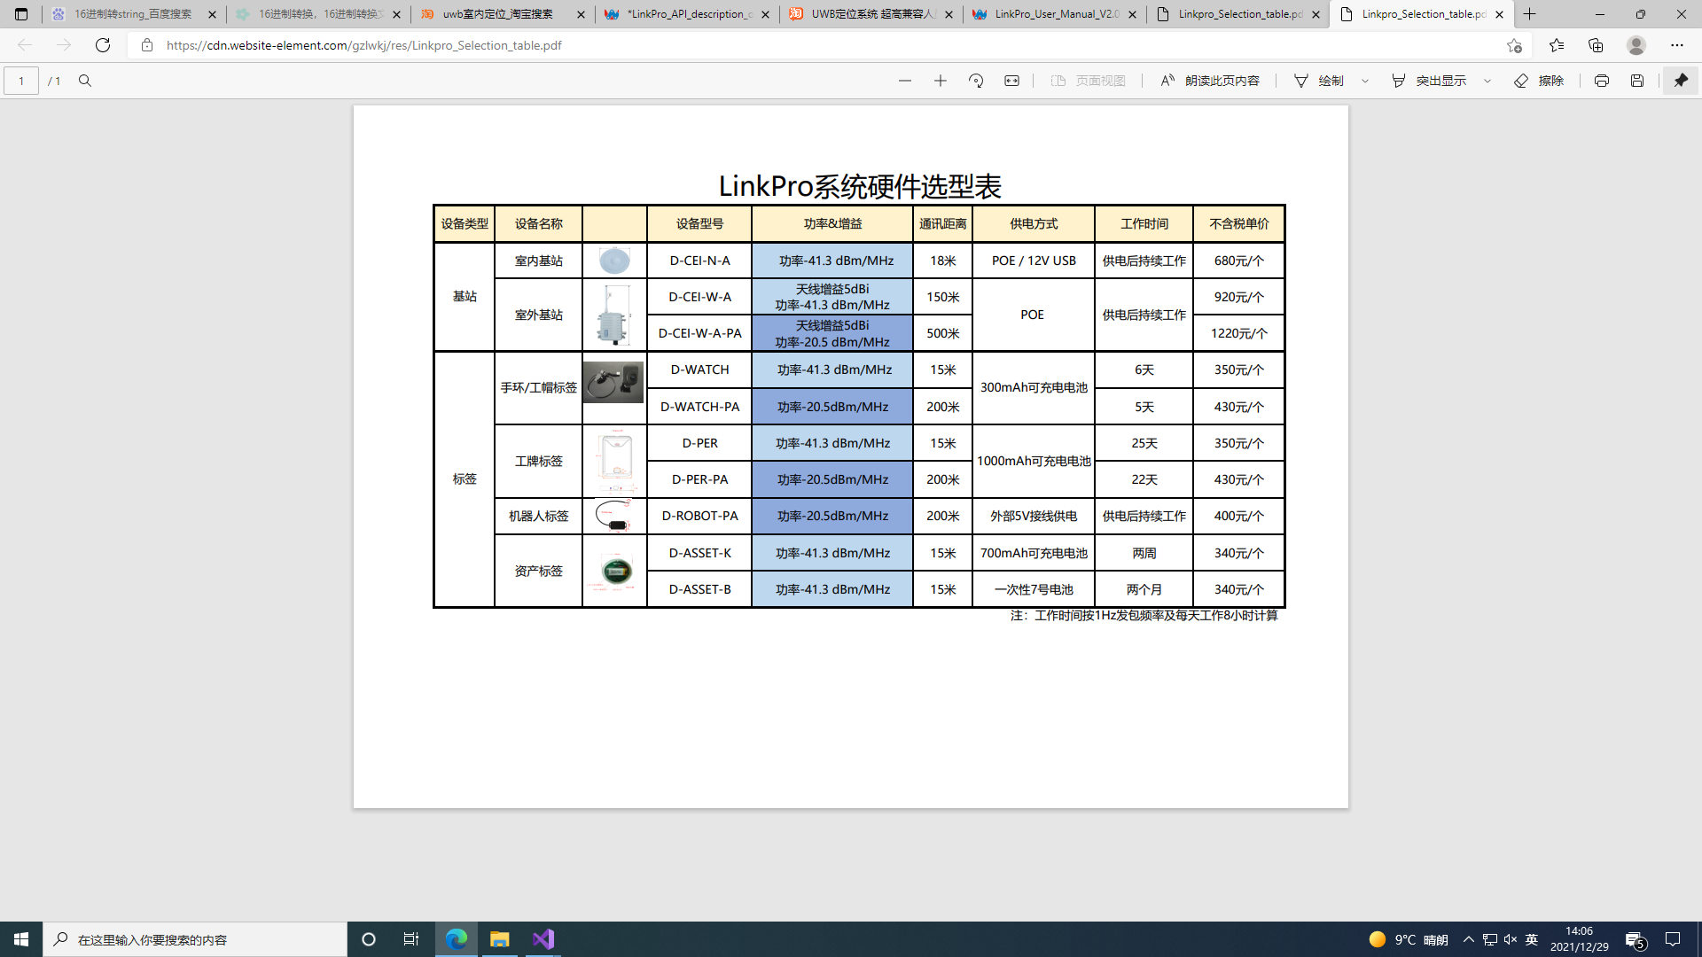Select the Erase (擦除) tool
Viewport: 1702px width, 957px height.
tap(1539, 81)
